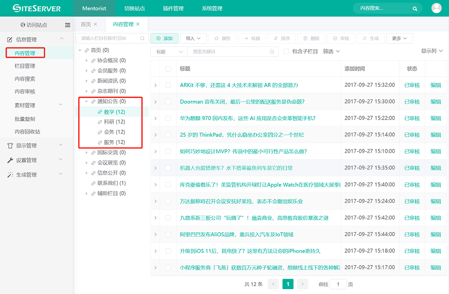This screenshot has height=294, width=449.
Task: Open the 筛选 filter dropdown
Action: (331, 51)
